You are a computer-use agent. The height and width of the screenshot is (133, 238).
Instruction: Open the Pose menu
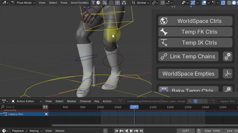point(64,3)
